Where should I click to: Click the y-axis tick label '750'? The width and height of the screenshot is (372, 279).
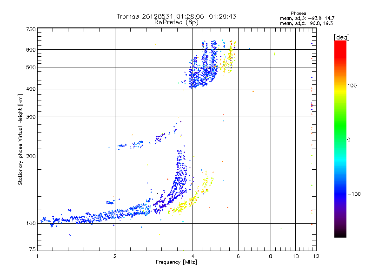tap(31, 29)
